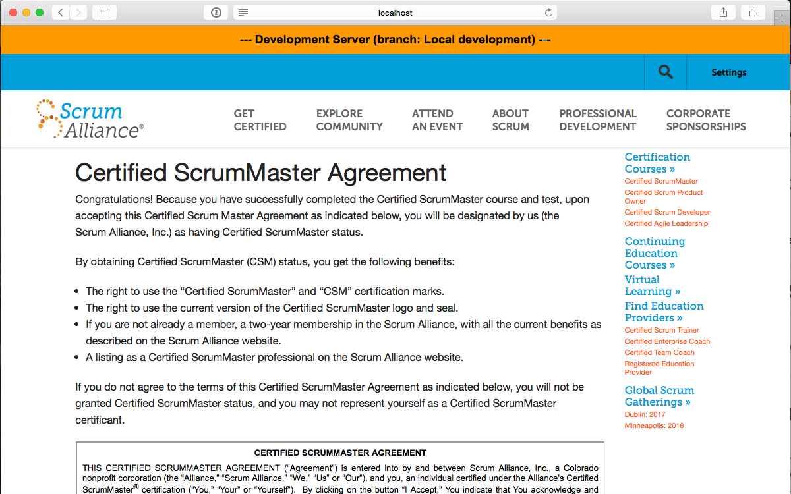The image size is (791, 494).
Task: Click the website listing benefit bullet
Action: pyautogui.click(x=274, y=358)
